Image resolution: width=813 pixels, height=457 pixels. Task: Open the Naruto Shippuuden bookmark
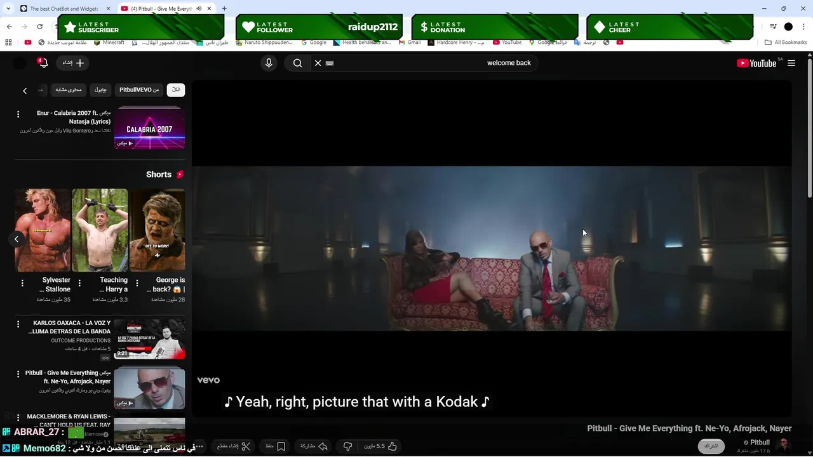264,43
